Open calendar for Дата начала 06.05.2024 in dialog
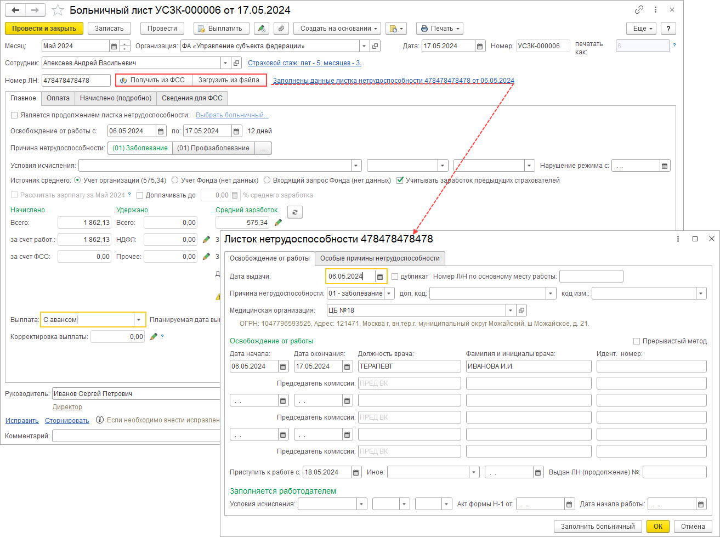 (283, 366)
